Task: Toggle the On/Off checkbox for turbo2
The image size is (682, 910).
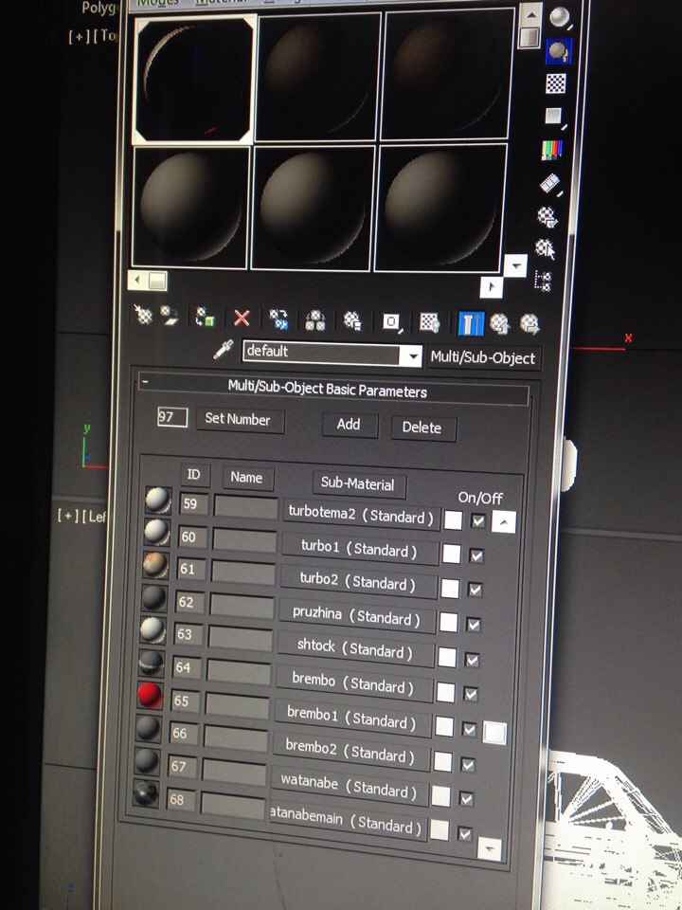Action: (475, 590)
